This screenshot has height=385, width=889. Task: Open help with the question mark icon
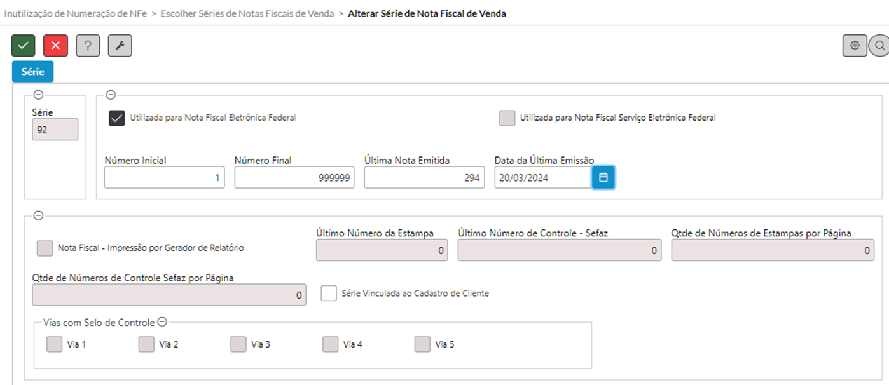88,45
